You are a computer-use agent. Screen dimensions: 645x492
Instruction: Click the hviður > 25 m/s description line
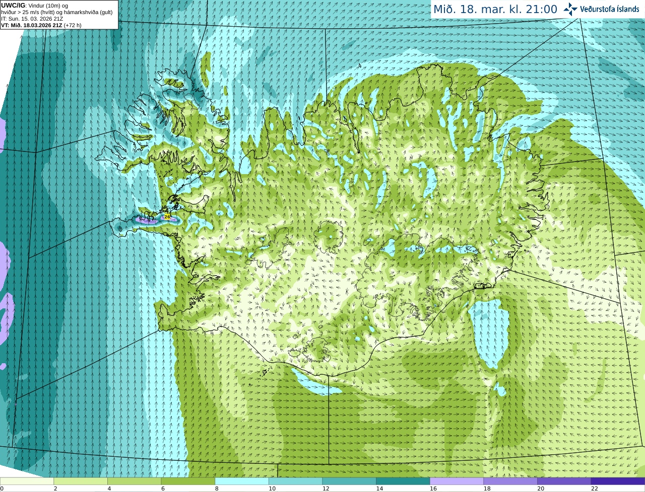tap(57, 12)
